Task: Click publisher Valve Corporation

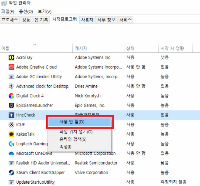Action: [91, 173]
